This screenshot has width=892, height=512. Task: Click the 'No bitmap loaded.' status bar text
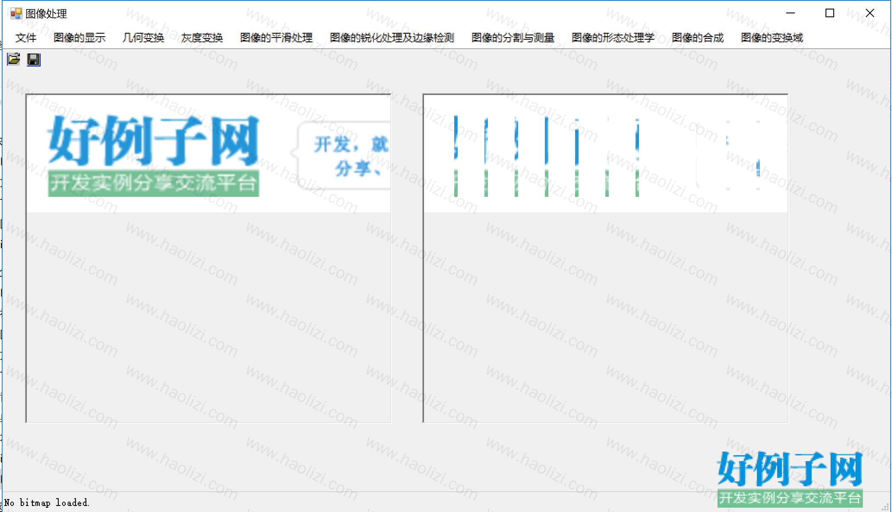tap(47, 503)
